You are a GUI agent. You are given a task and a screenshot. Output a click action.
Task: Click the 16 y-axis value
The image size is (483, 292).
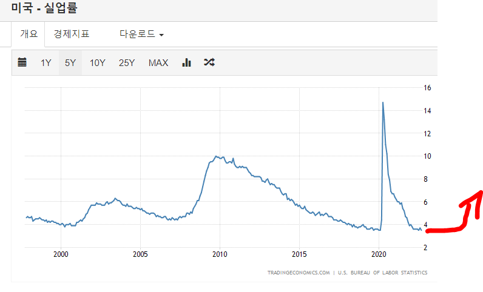pos(427,88)
